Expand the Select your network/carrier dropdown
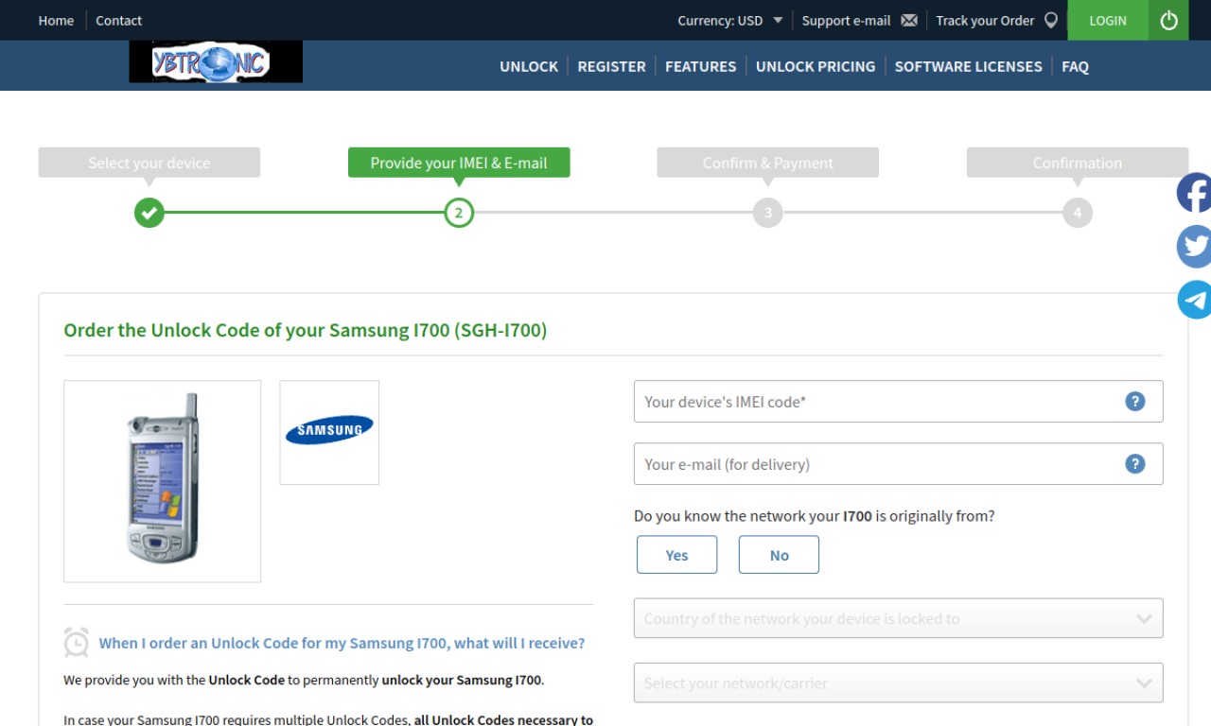The image size is (1211, 726). click(898, 683)
